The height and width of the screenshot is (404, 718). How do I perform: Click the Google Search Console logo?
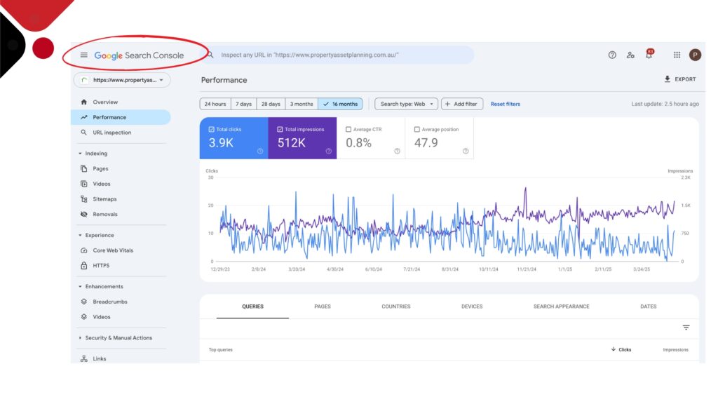tap(139, 55)
